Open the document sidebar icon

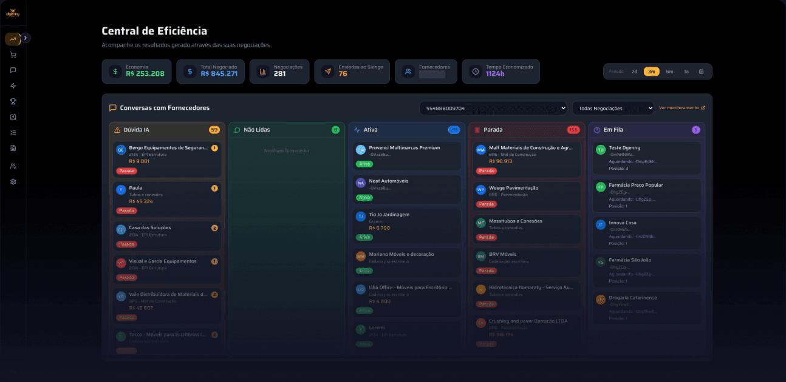[x=13, y=148]
